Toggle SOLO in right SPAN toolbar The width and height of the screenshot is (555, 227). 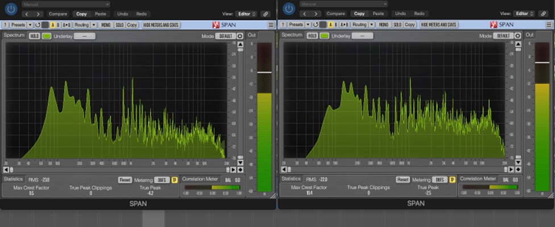click(397, 25)
